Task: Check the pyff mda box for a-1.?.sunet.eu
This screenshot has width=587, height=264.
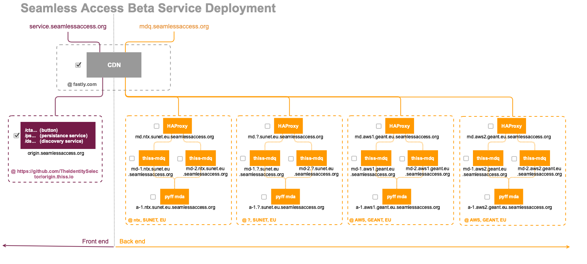Action: [264, 197]
